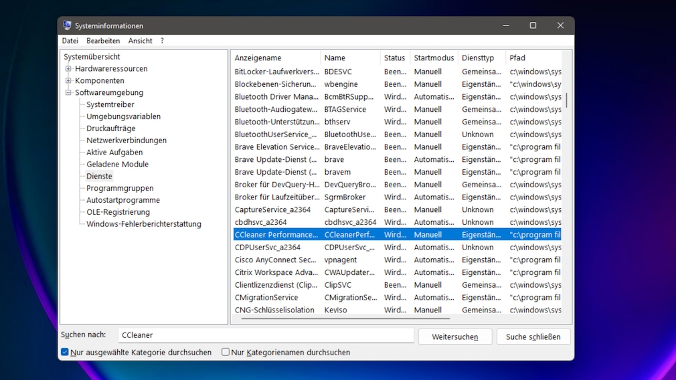
Task: Open Windows-Fehlerberichterstattung category
Action: (x=143, y=224)
